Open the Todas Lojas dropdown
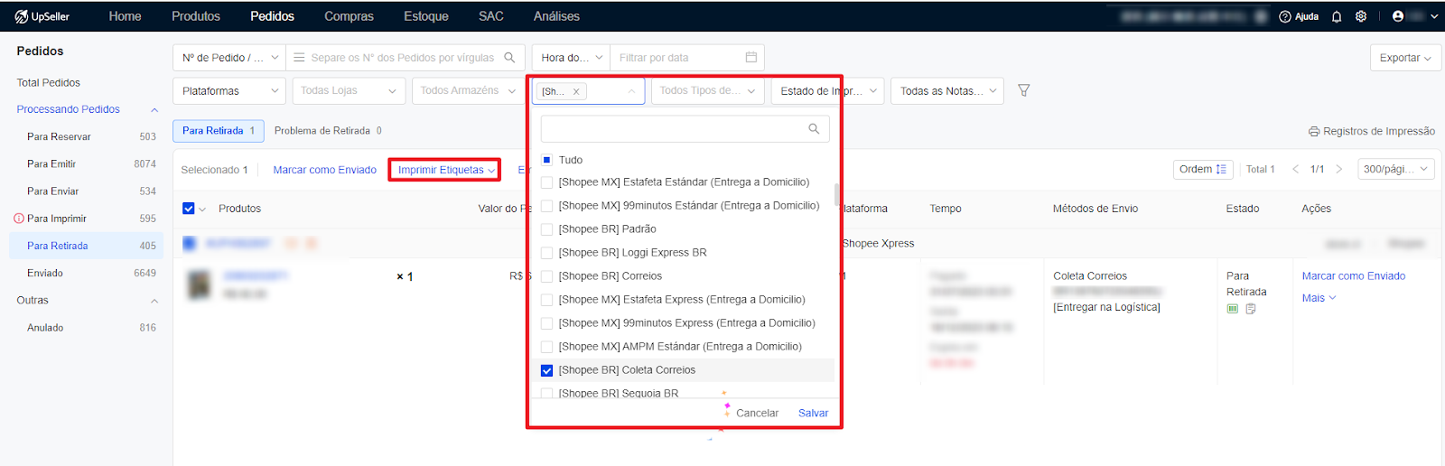 (x=348, y=91)
